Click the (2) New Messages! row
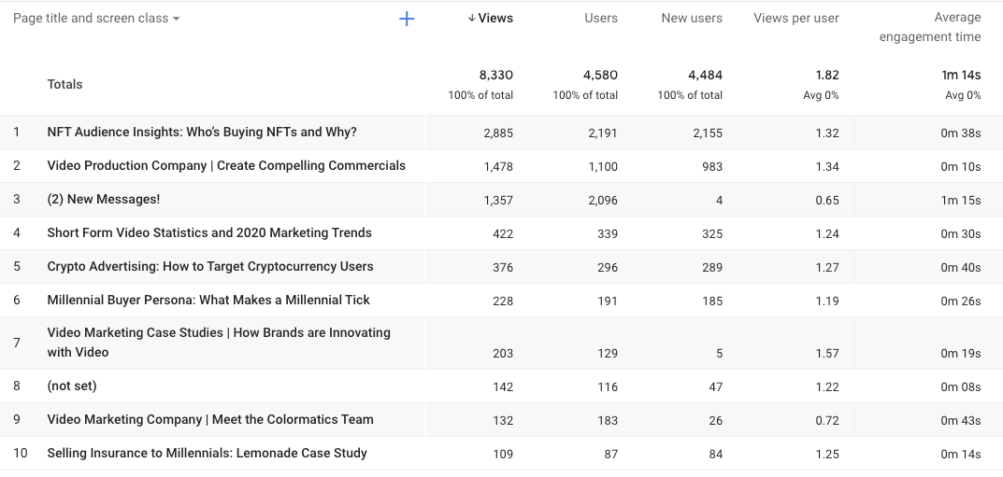The image size is (1003, 477). pos(104,200)
